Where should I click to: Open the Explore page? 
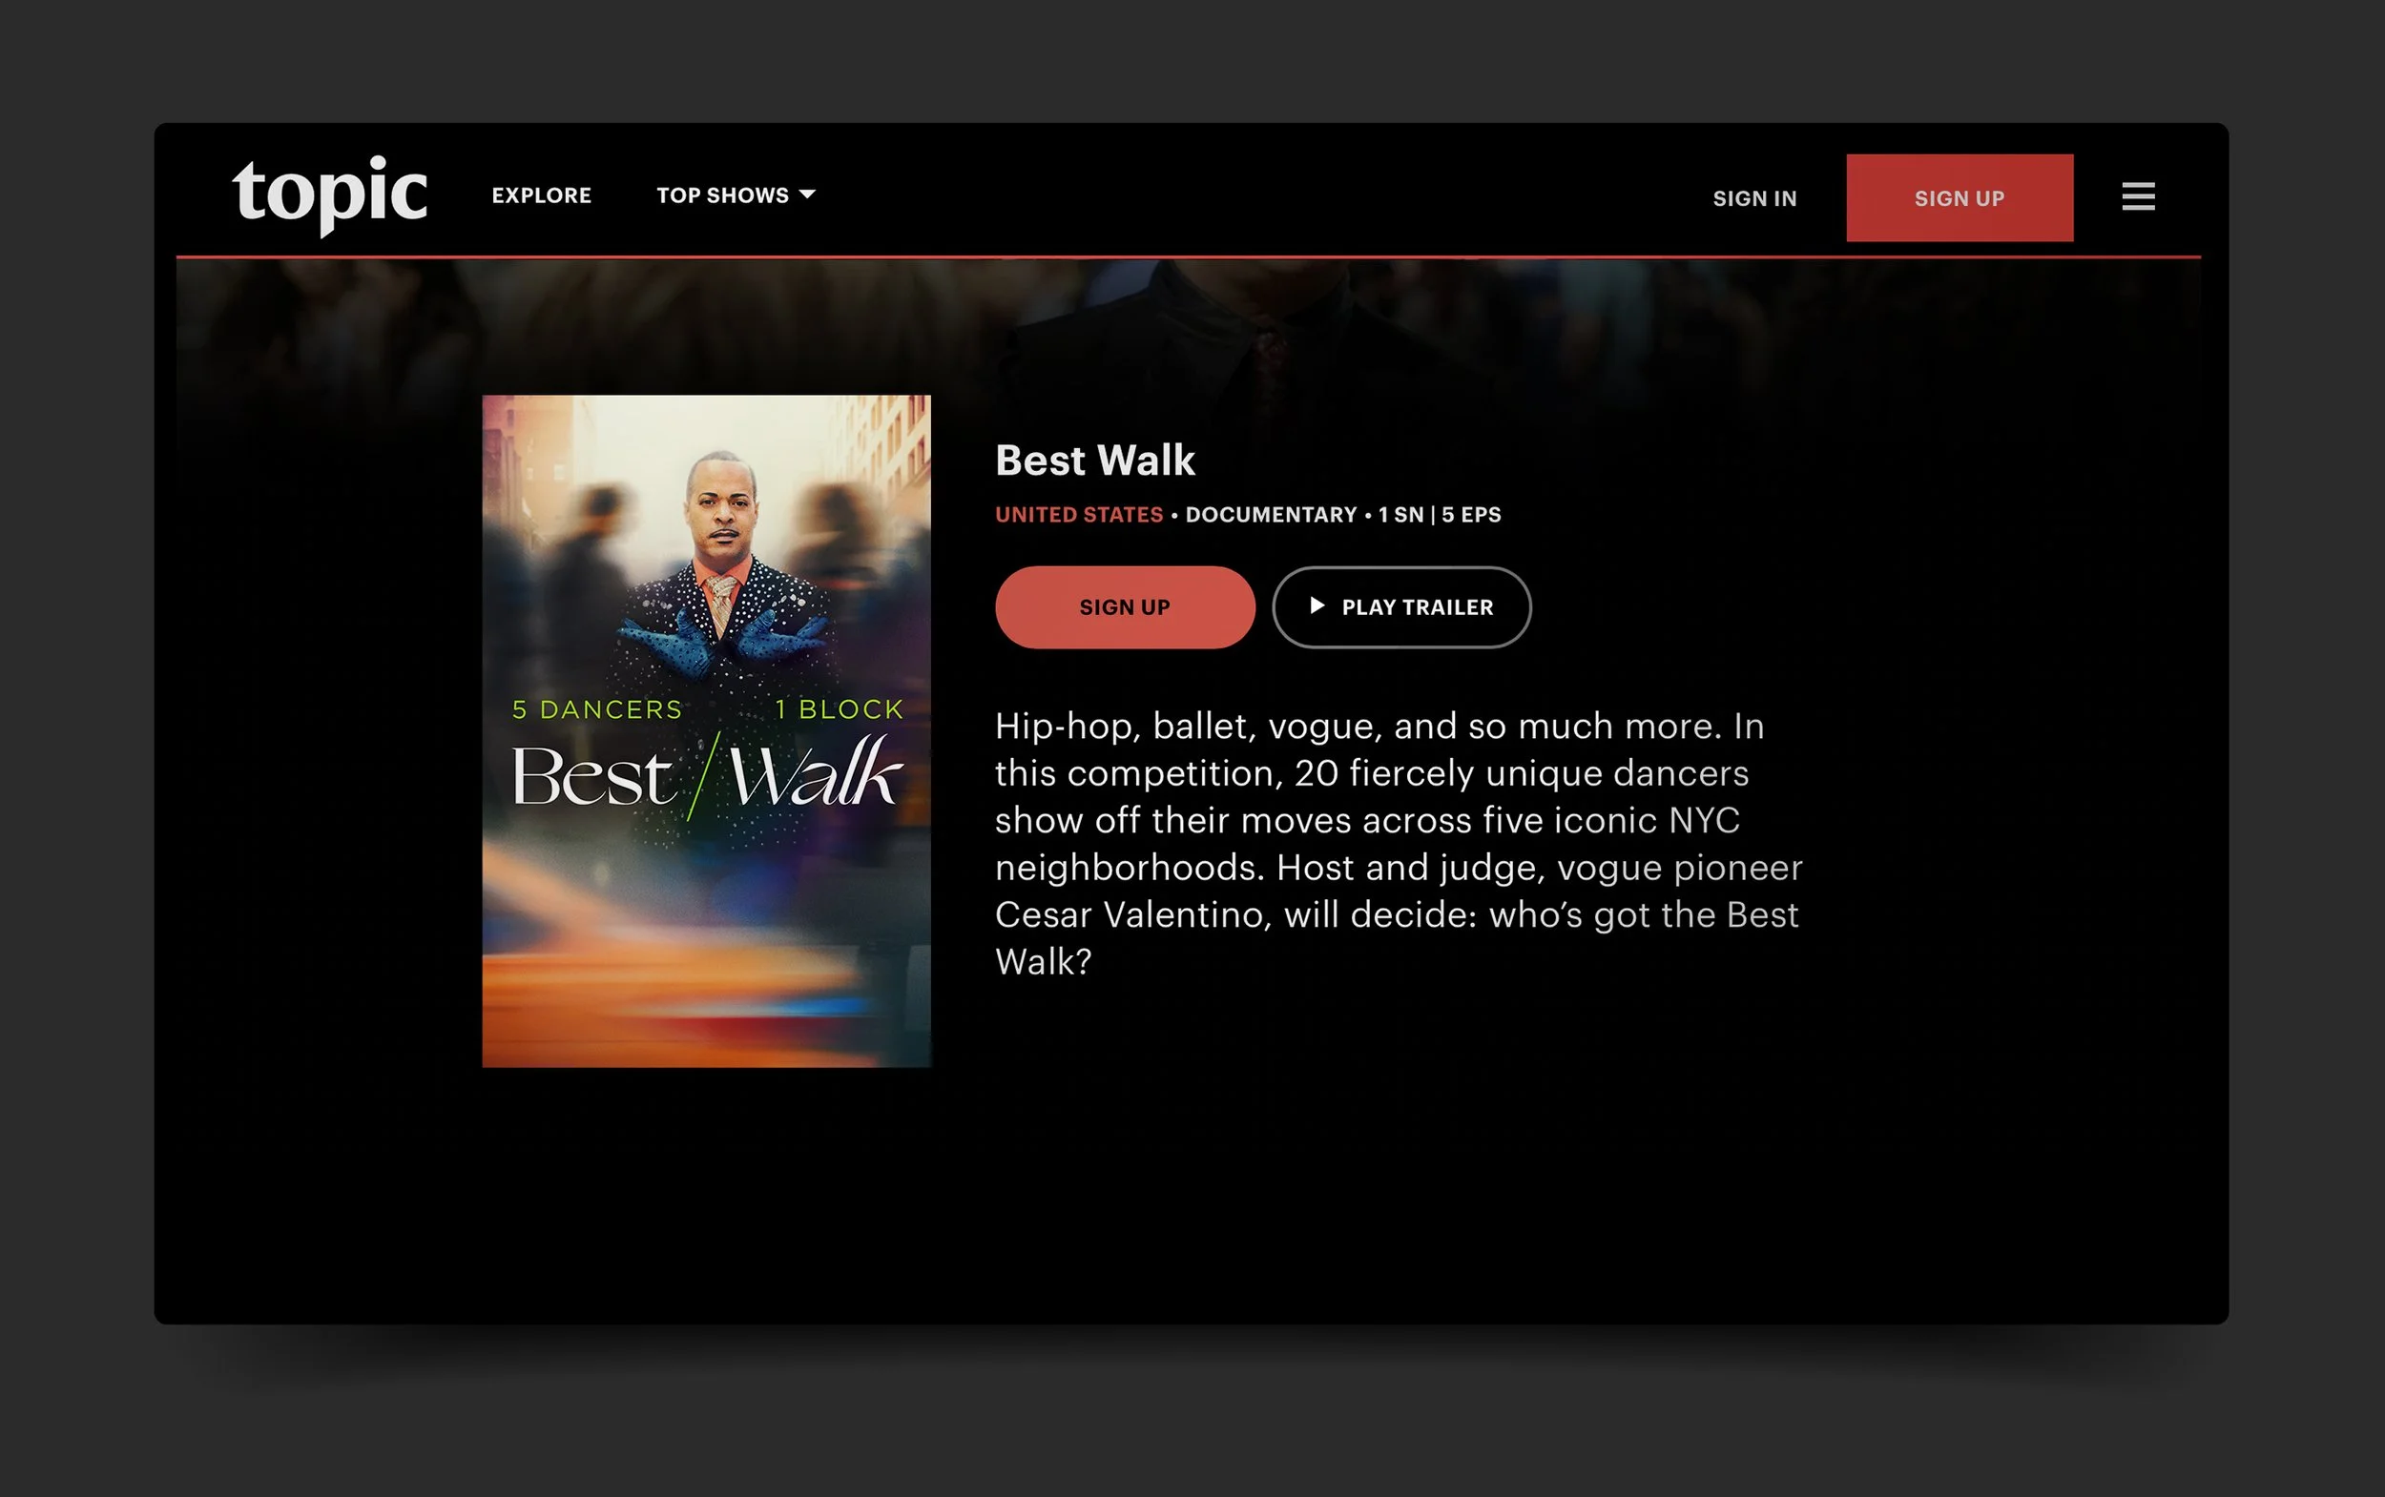[x=541, y=195]
